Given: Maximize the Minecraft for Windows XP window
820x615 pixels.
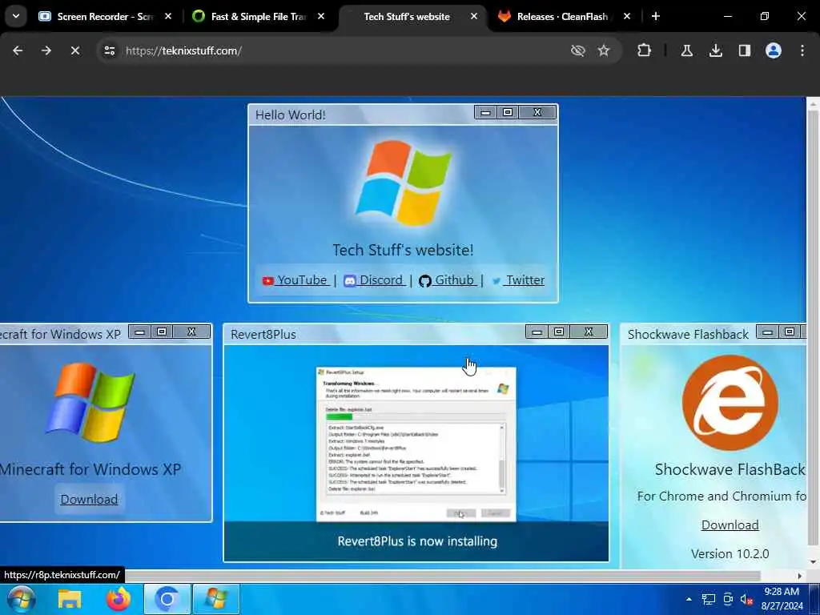Looking at the screenshot, I should click(162, 332).
